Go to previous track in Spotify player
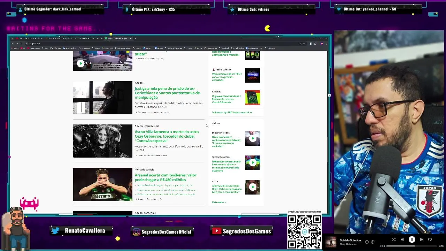 point(402,239)
